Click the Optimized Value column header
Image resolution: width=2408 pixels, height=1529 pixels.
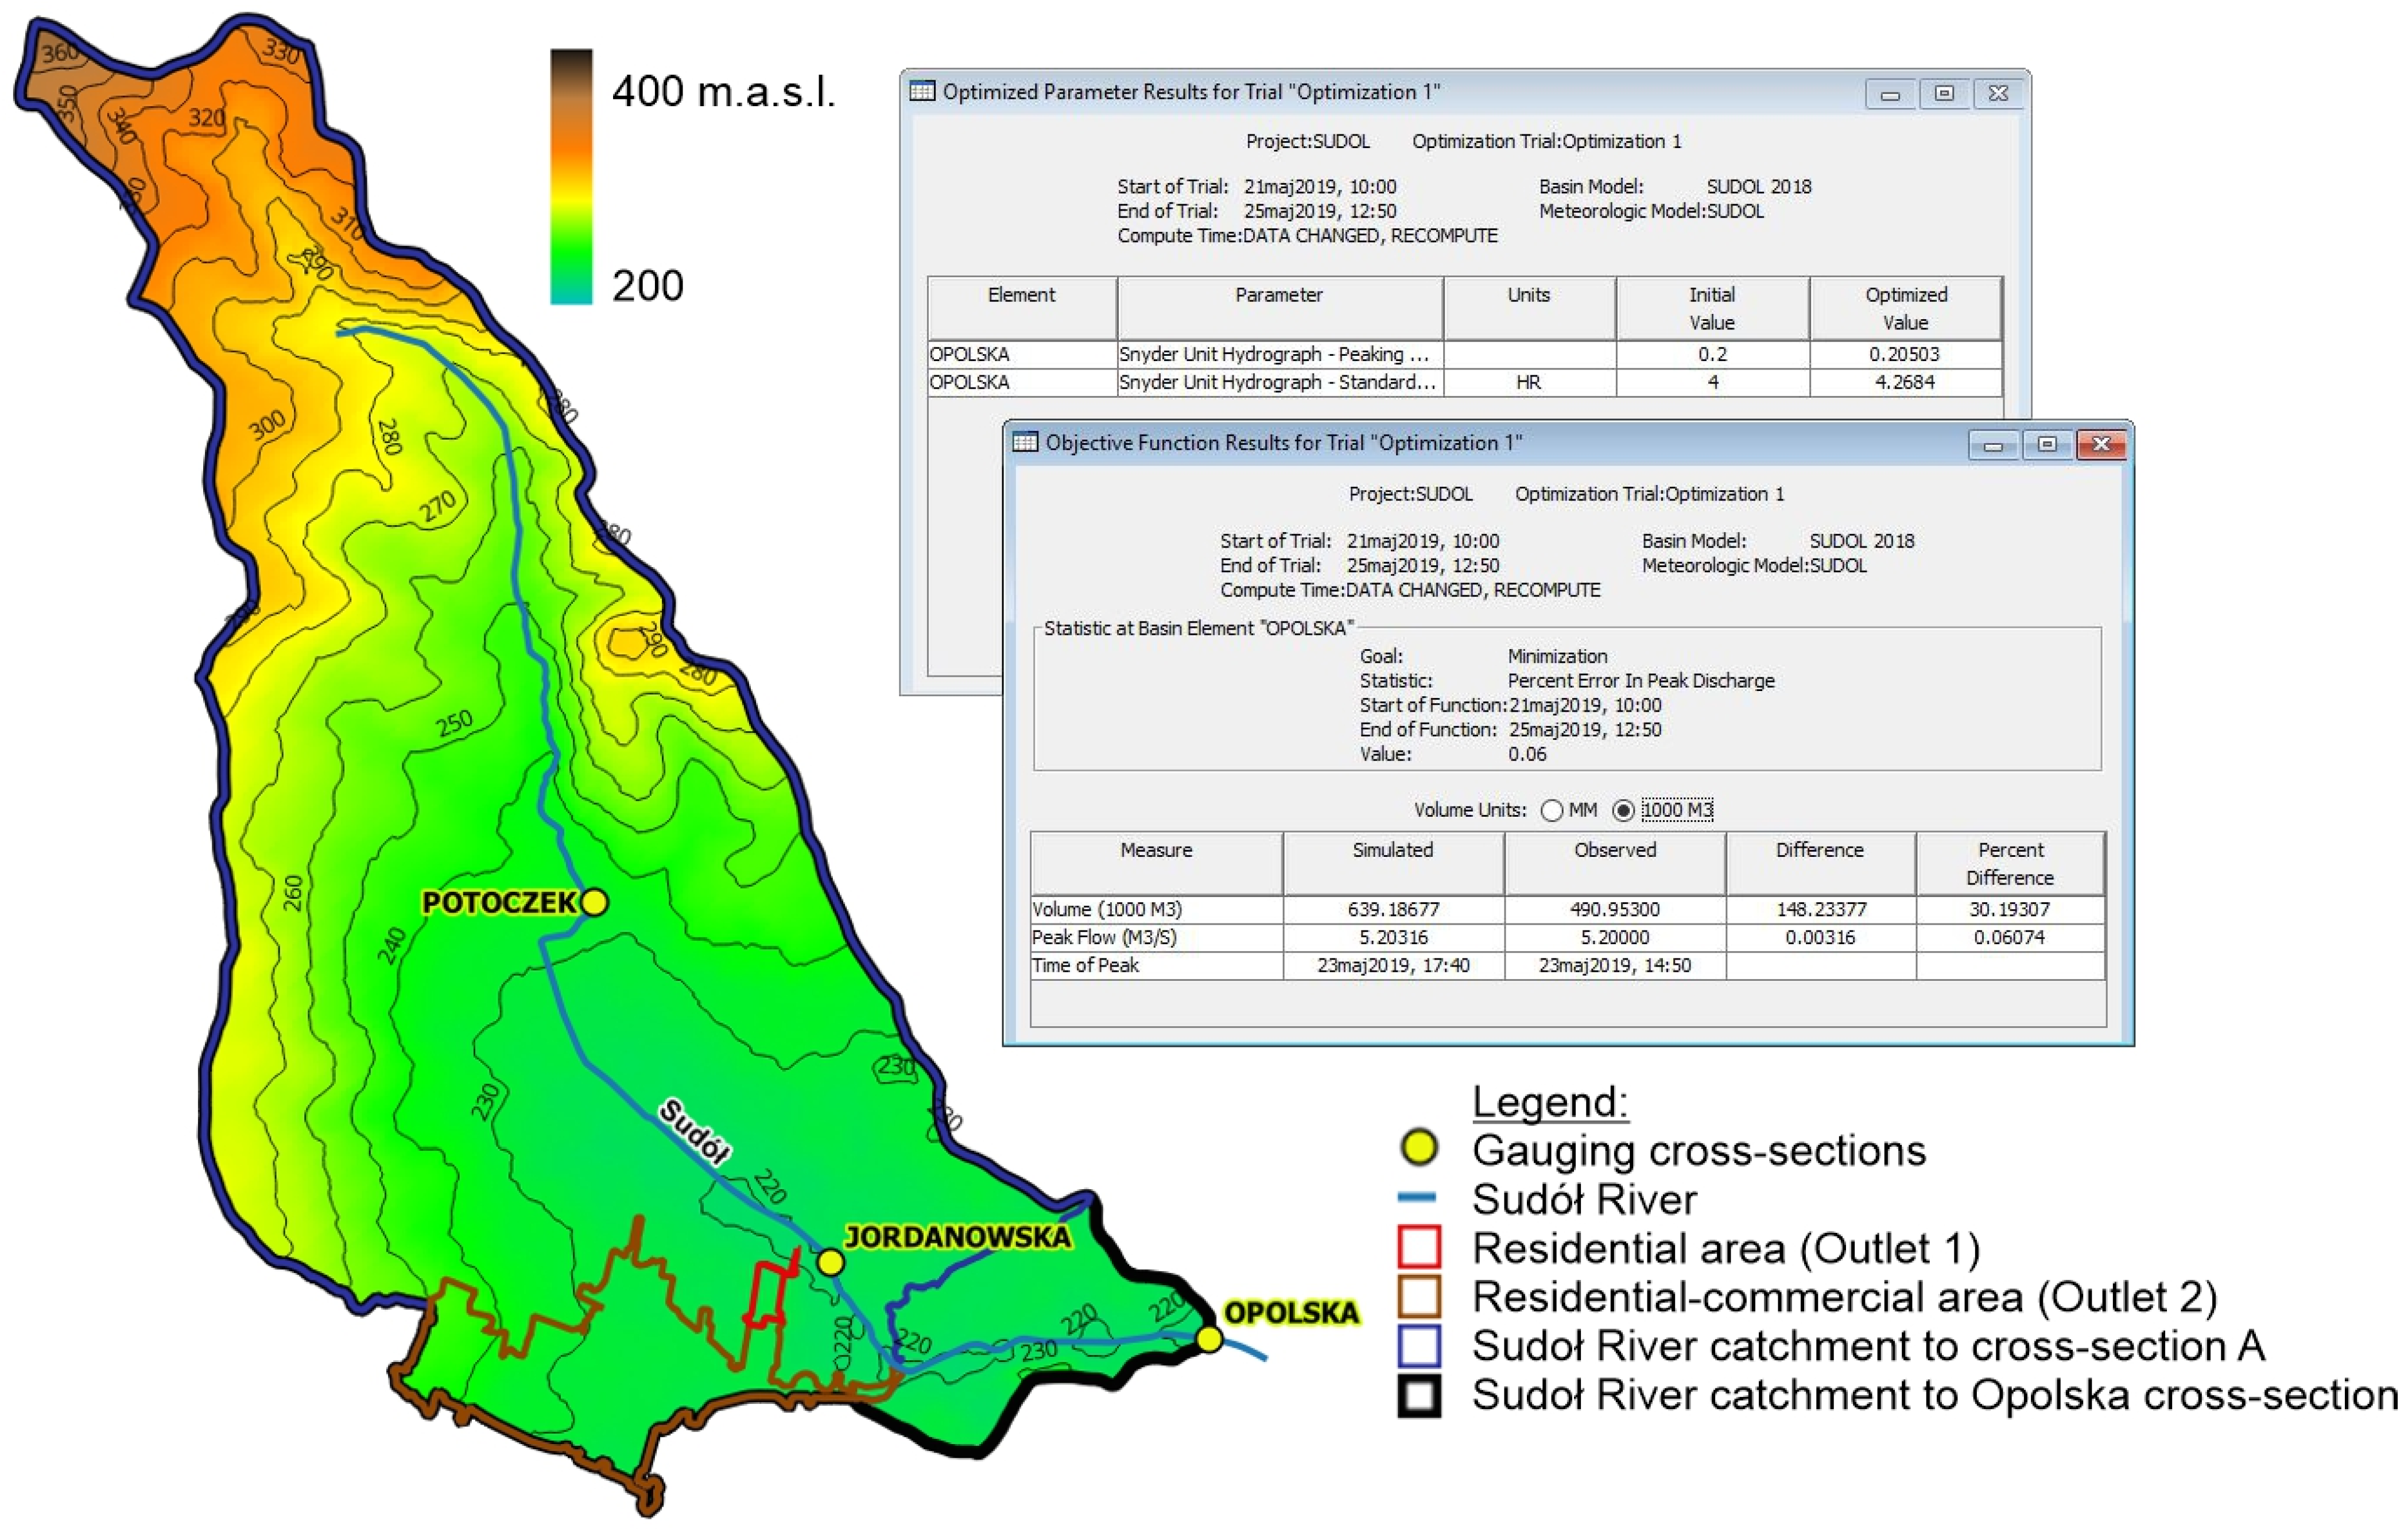[1905, 308]
